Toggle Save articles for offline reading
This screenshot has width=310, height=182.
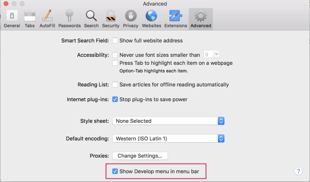[115, 85]
